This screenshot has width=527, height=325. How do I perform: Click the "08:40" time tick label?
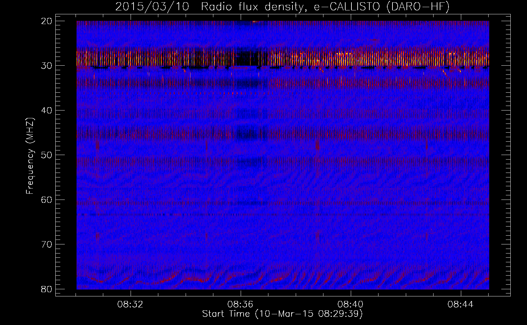point(351,305)
